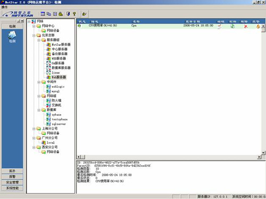Open the 系统性能 sidebar tab
Screen dimensions: 266x199
point(12,188)
